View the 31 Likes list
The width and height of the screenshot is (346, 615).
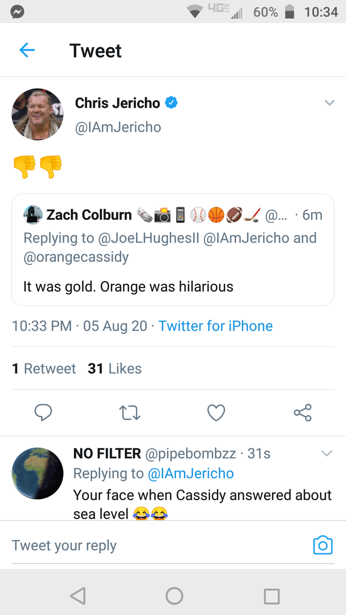pos(115,368)
